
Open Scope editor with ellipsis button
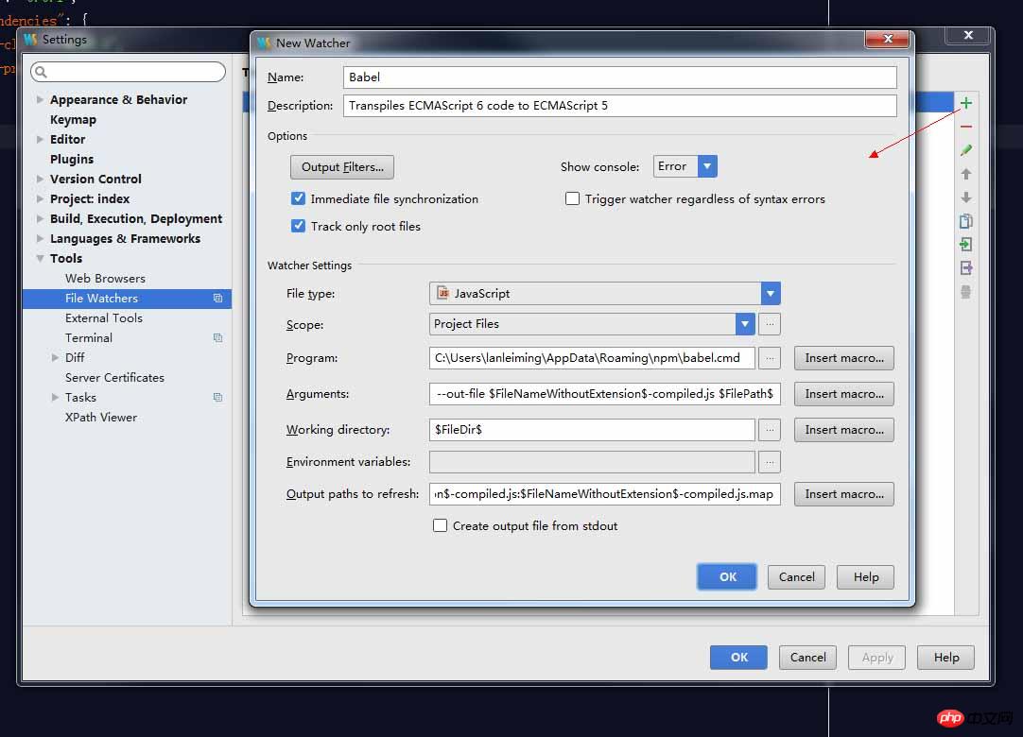[x=770, y=324]
